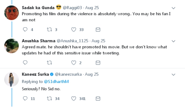Open the Sadak ka Gunda display name
The height and width of the screenshot is (107, 185).
(38, 8)
